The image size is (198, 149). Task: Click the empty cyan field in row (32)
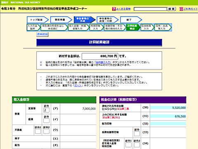pyautogui.click(x=168, y=124)
